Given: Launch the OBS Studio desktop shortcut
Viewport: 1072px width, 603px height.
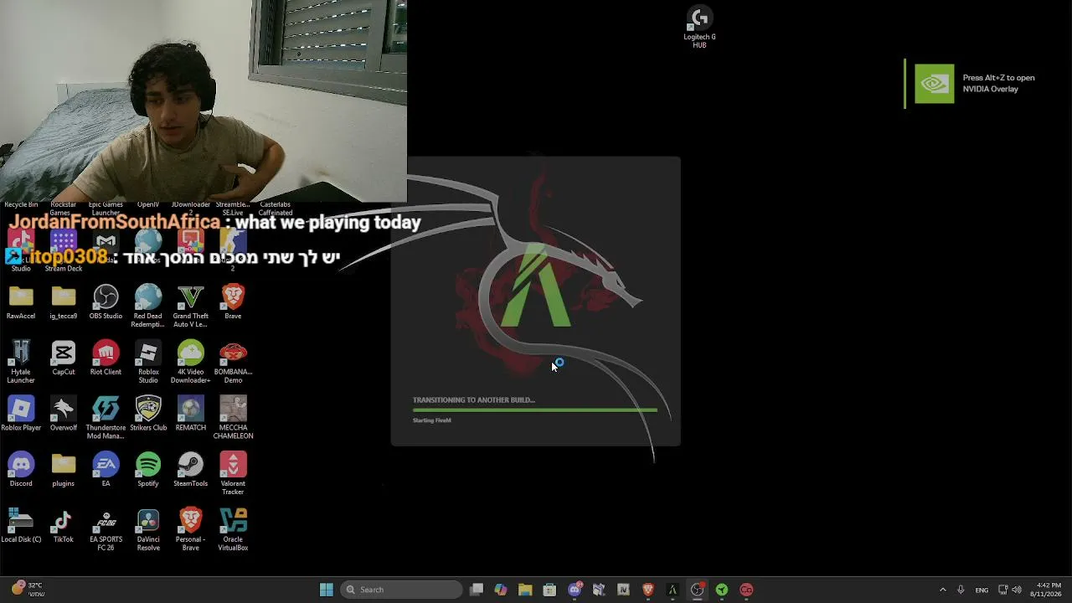Looking at the screenshot, I should point(106,303).
